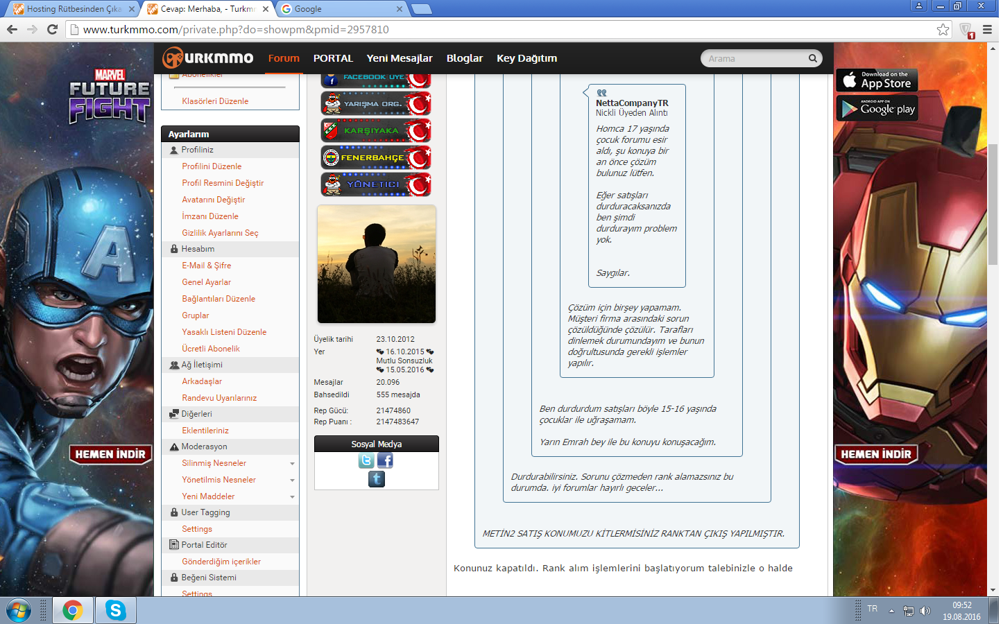The image size is (1003, 624).
Task: Click the user's silhouette avatar picture
Action: [x=377, y=264]
